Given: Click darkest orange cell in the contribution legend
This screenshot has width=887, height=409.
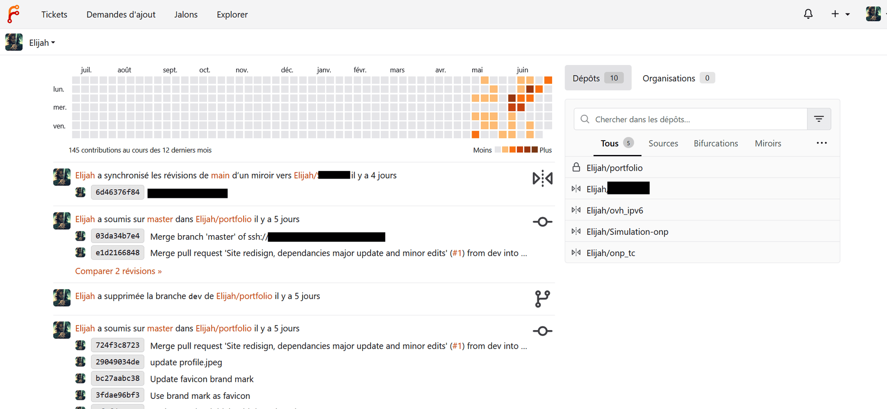Looking at the screenshot, I should coord(535,149).
